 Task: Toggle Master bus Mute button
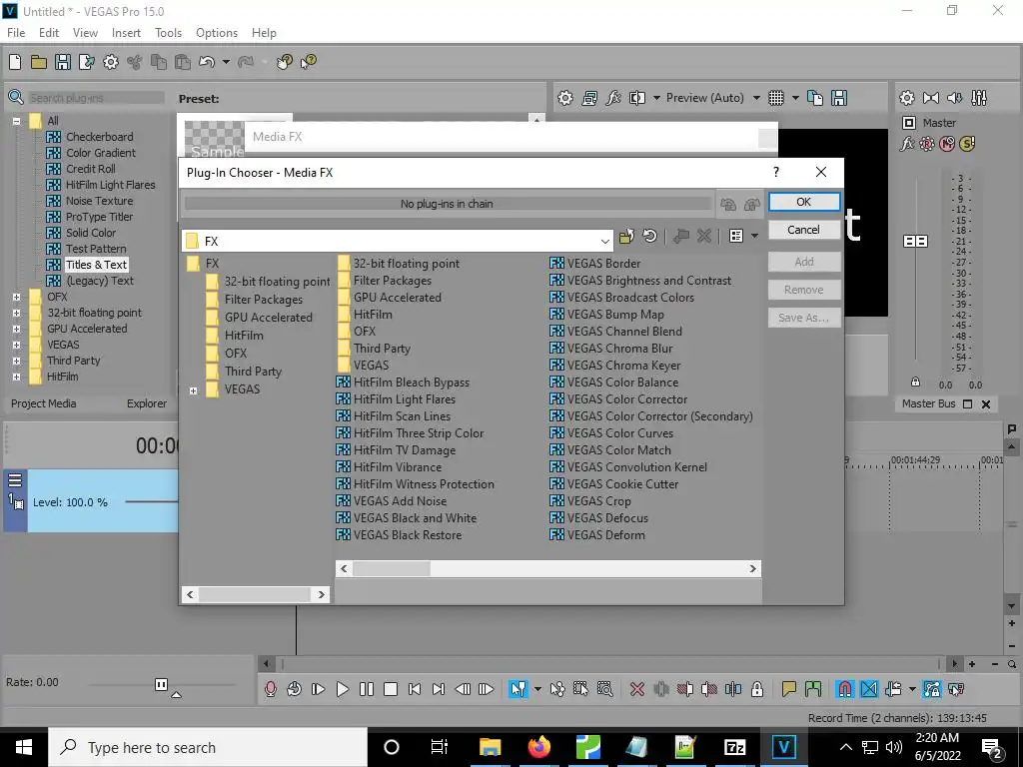tap(947, 144)
